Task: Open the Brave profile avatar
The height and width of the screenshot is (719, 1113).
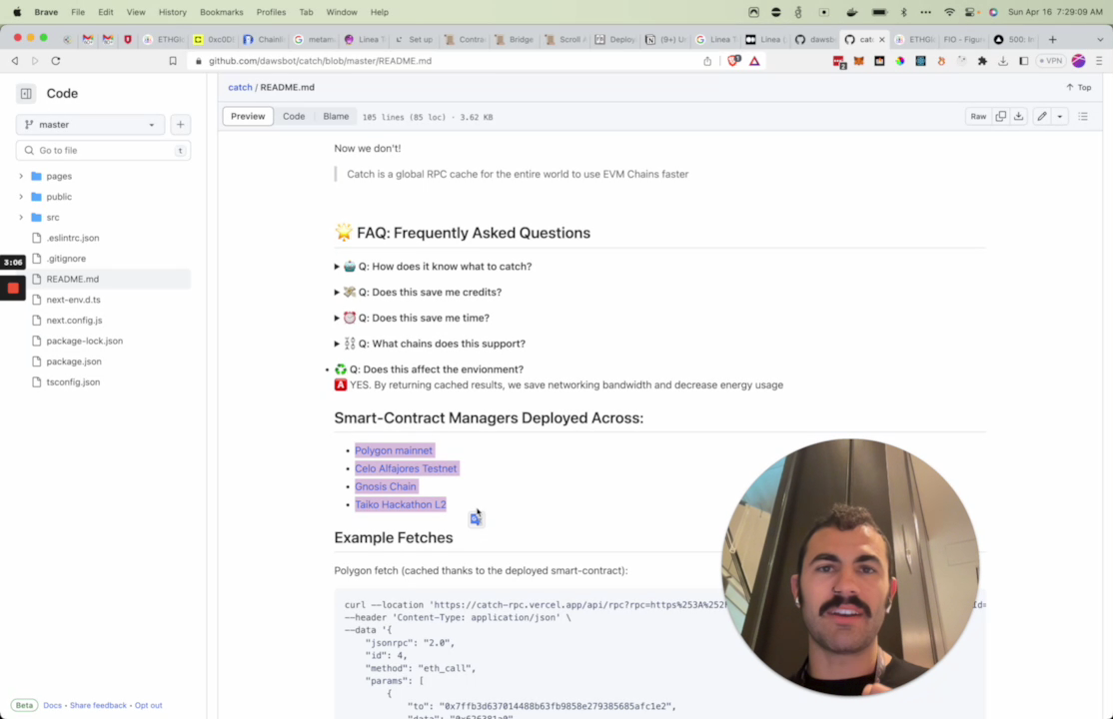Action: 1078,61
